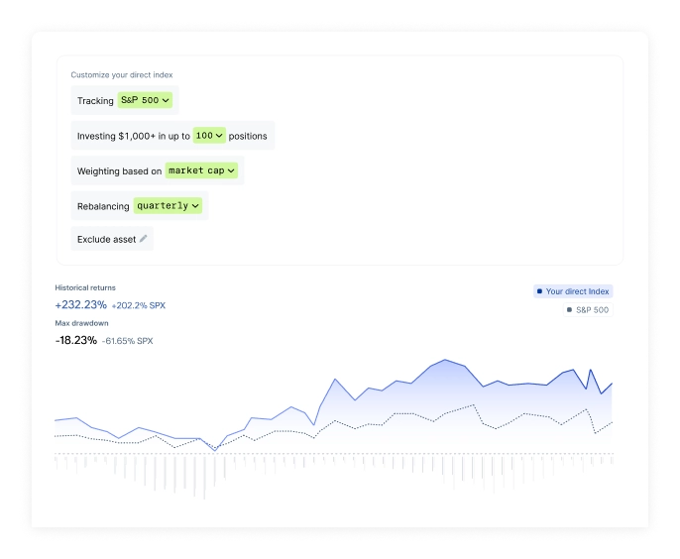This screenshot has width=680, height=559.
Task: Click the pencil icon beside Exclude asset
Action: coord(144,239)
